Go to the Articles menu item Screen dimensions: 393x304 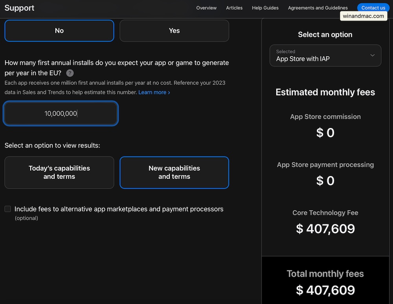click(x=234, y=8)
